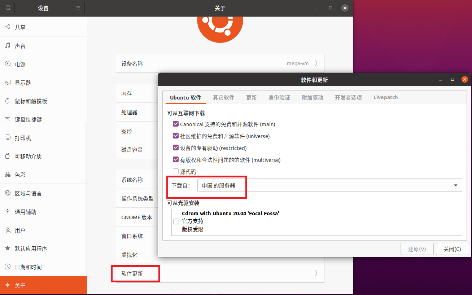Select 区域与语言 in the sidebar
Screen dimensions: 472x295
click(x=43, y=193)
